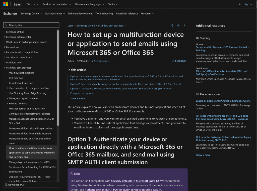Click Show 3 more in article contents
The width and height of the screenshot is (257, 191).
click(77, 99)
